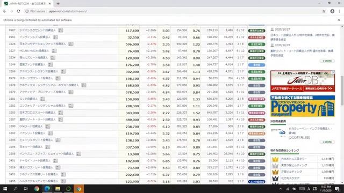The image size is (344, 193).
Task: Open the 2020/10/26 news article link
Action: (x=303, y=53)
